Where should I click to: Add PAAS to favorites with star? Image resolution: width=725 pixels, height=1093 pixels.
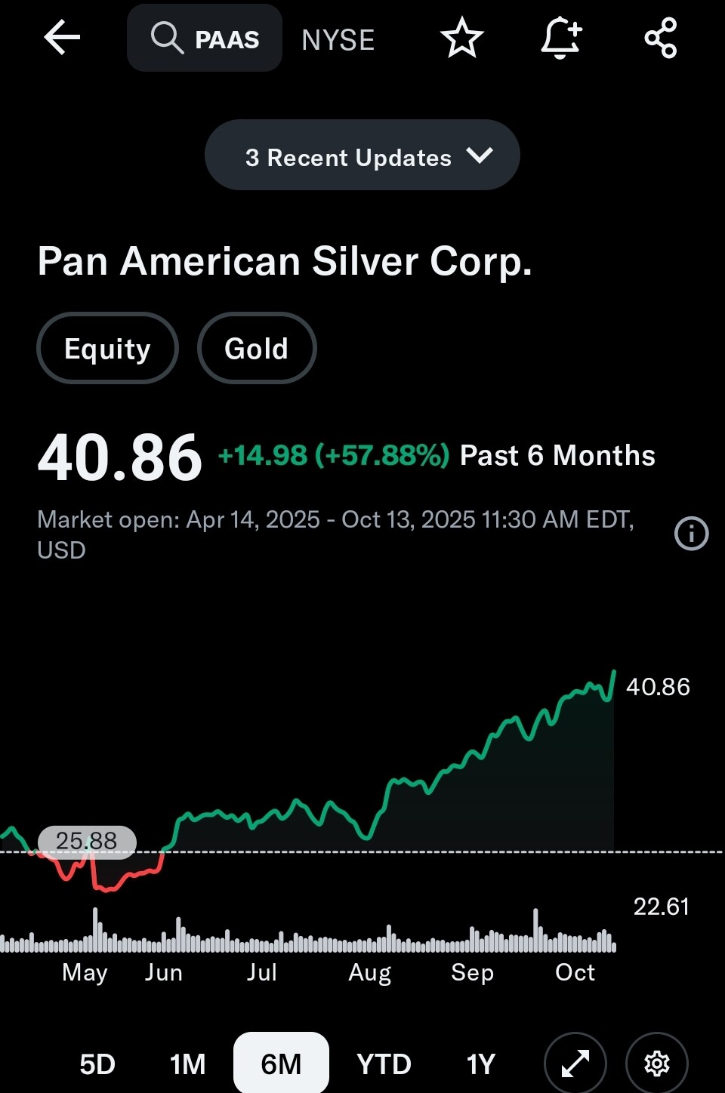pos(461,38)
